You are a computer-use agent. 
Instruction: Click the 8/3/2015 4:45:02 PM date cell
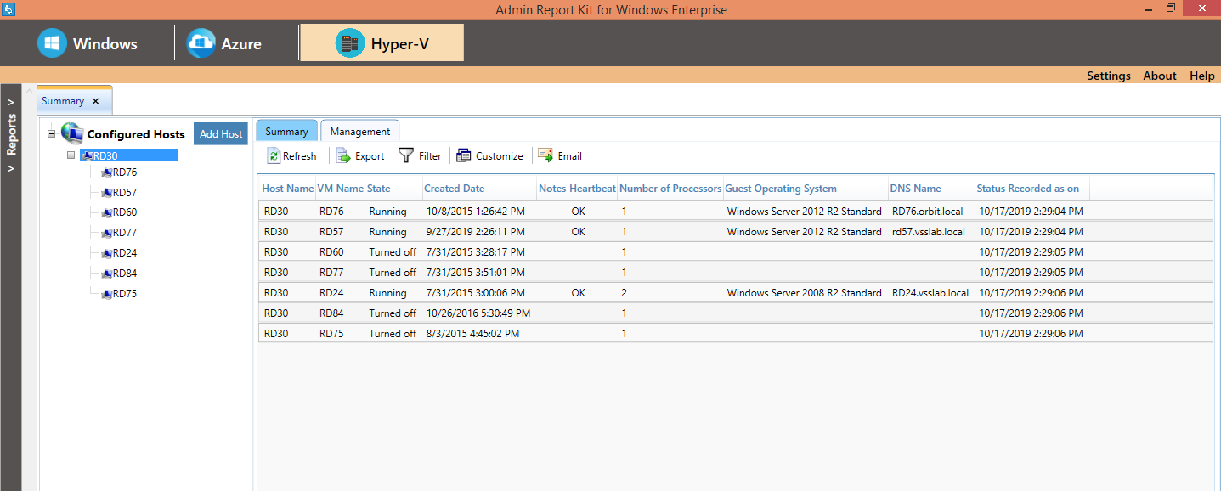[x=472, y=334]
